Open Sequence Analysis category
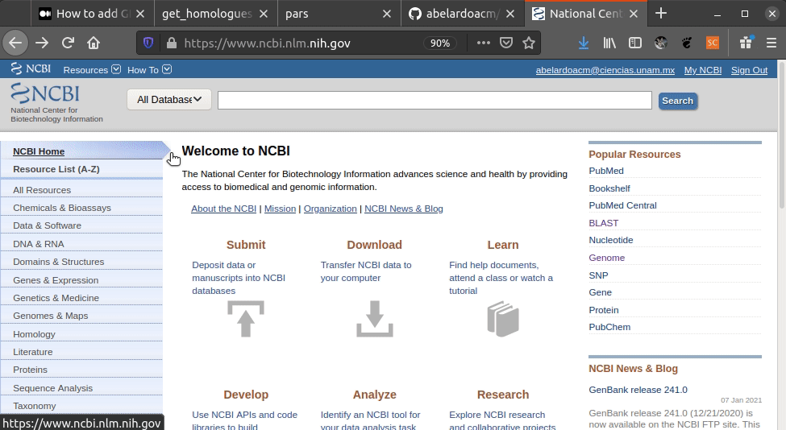 [x=52, y=388]
